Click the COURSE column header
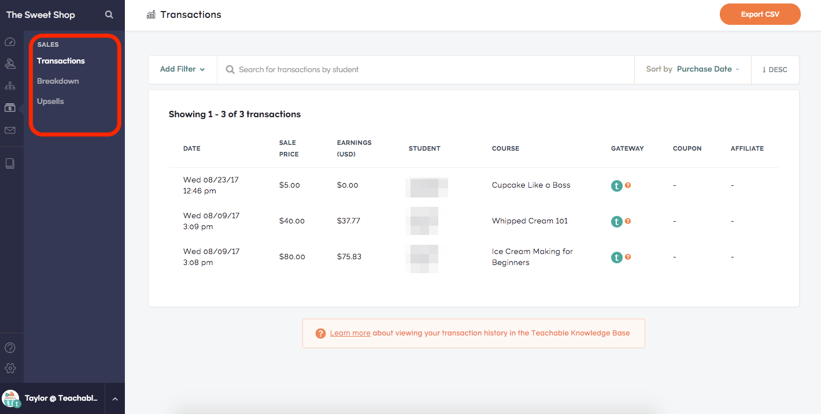This screenshot has width=821, height=414. (505, 148)
